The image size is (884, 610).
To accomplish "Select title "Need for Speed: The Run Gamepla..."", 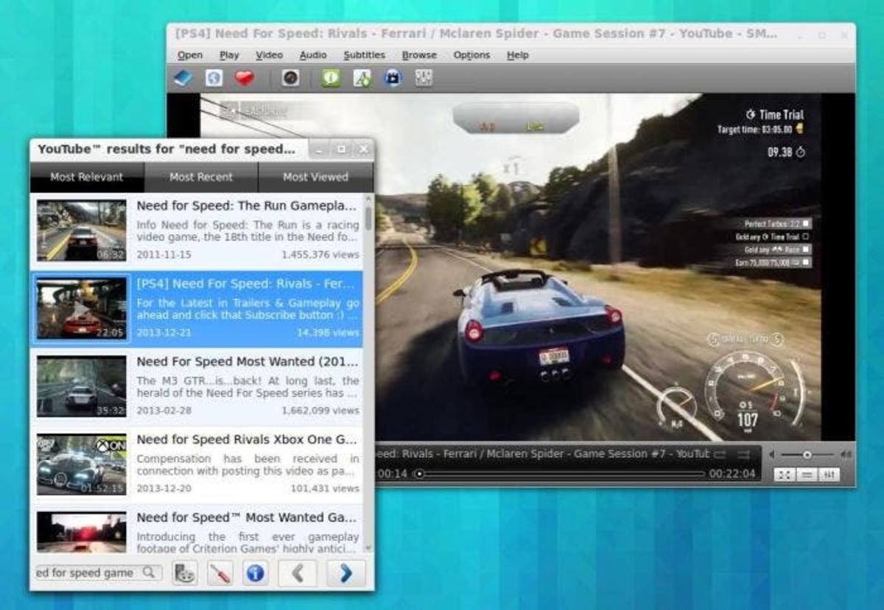I will (x=248, y=205).
